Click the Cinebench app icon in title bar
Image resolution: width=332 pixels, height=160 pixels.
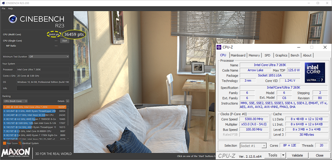point(3,3)
